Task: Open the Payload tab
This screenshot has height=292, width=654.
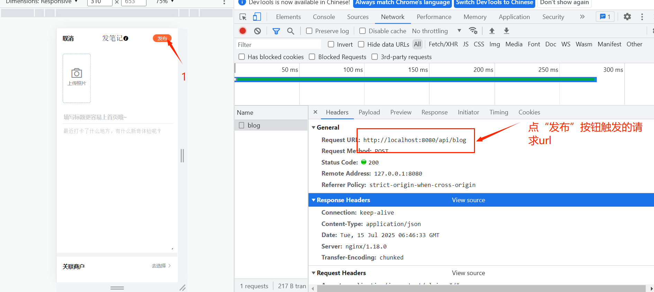Action: [369, 112]
